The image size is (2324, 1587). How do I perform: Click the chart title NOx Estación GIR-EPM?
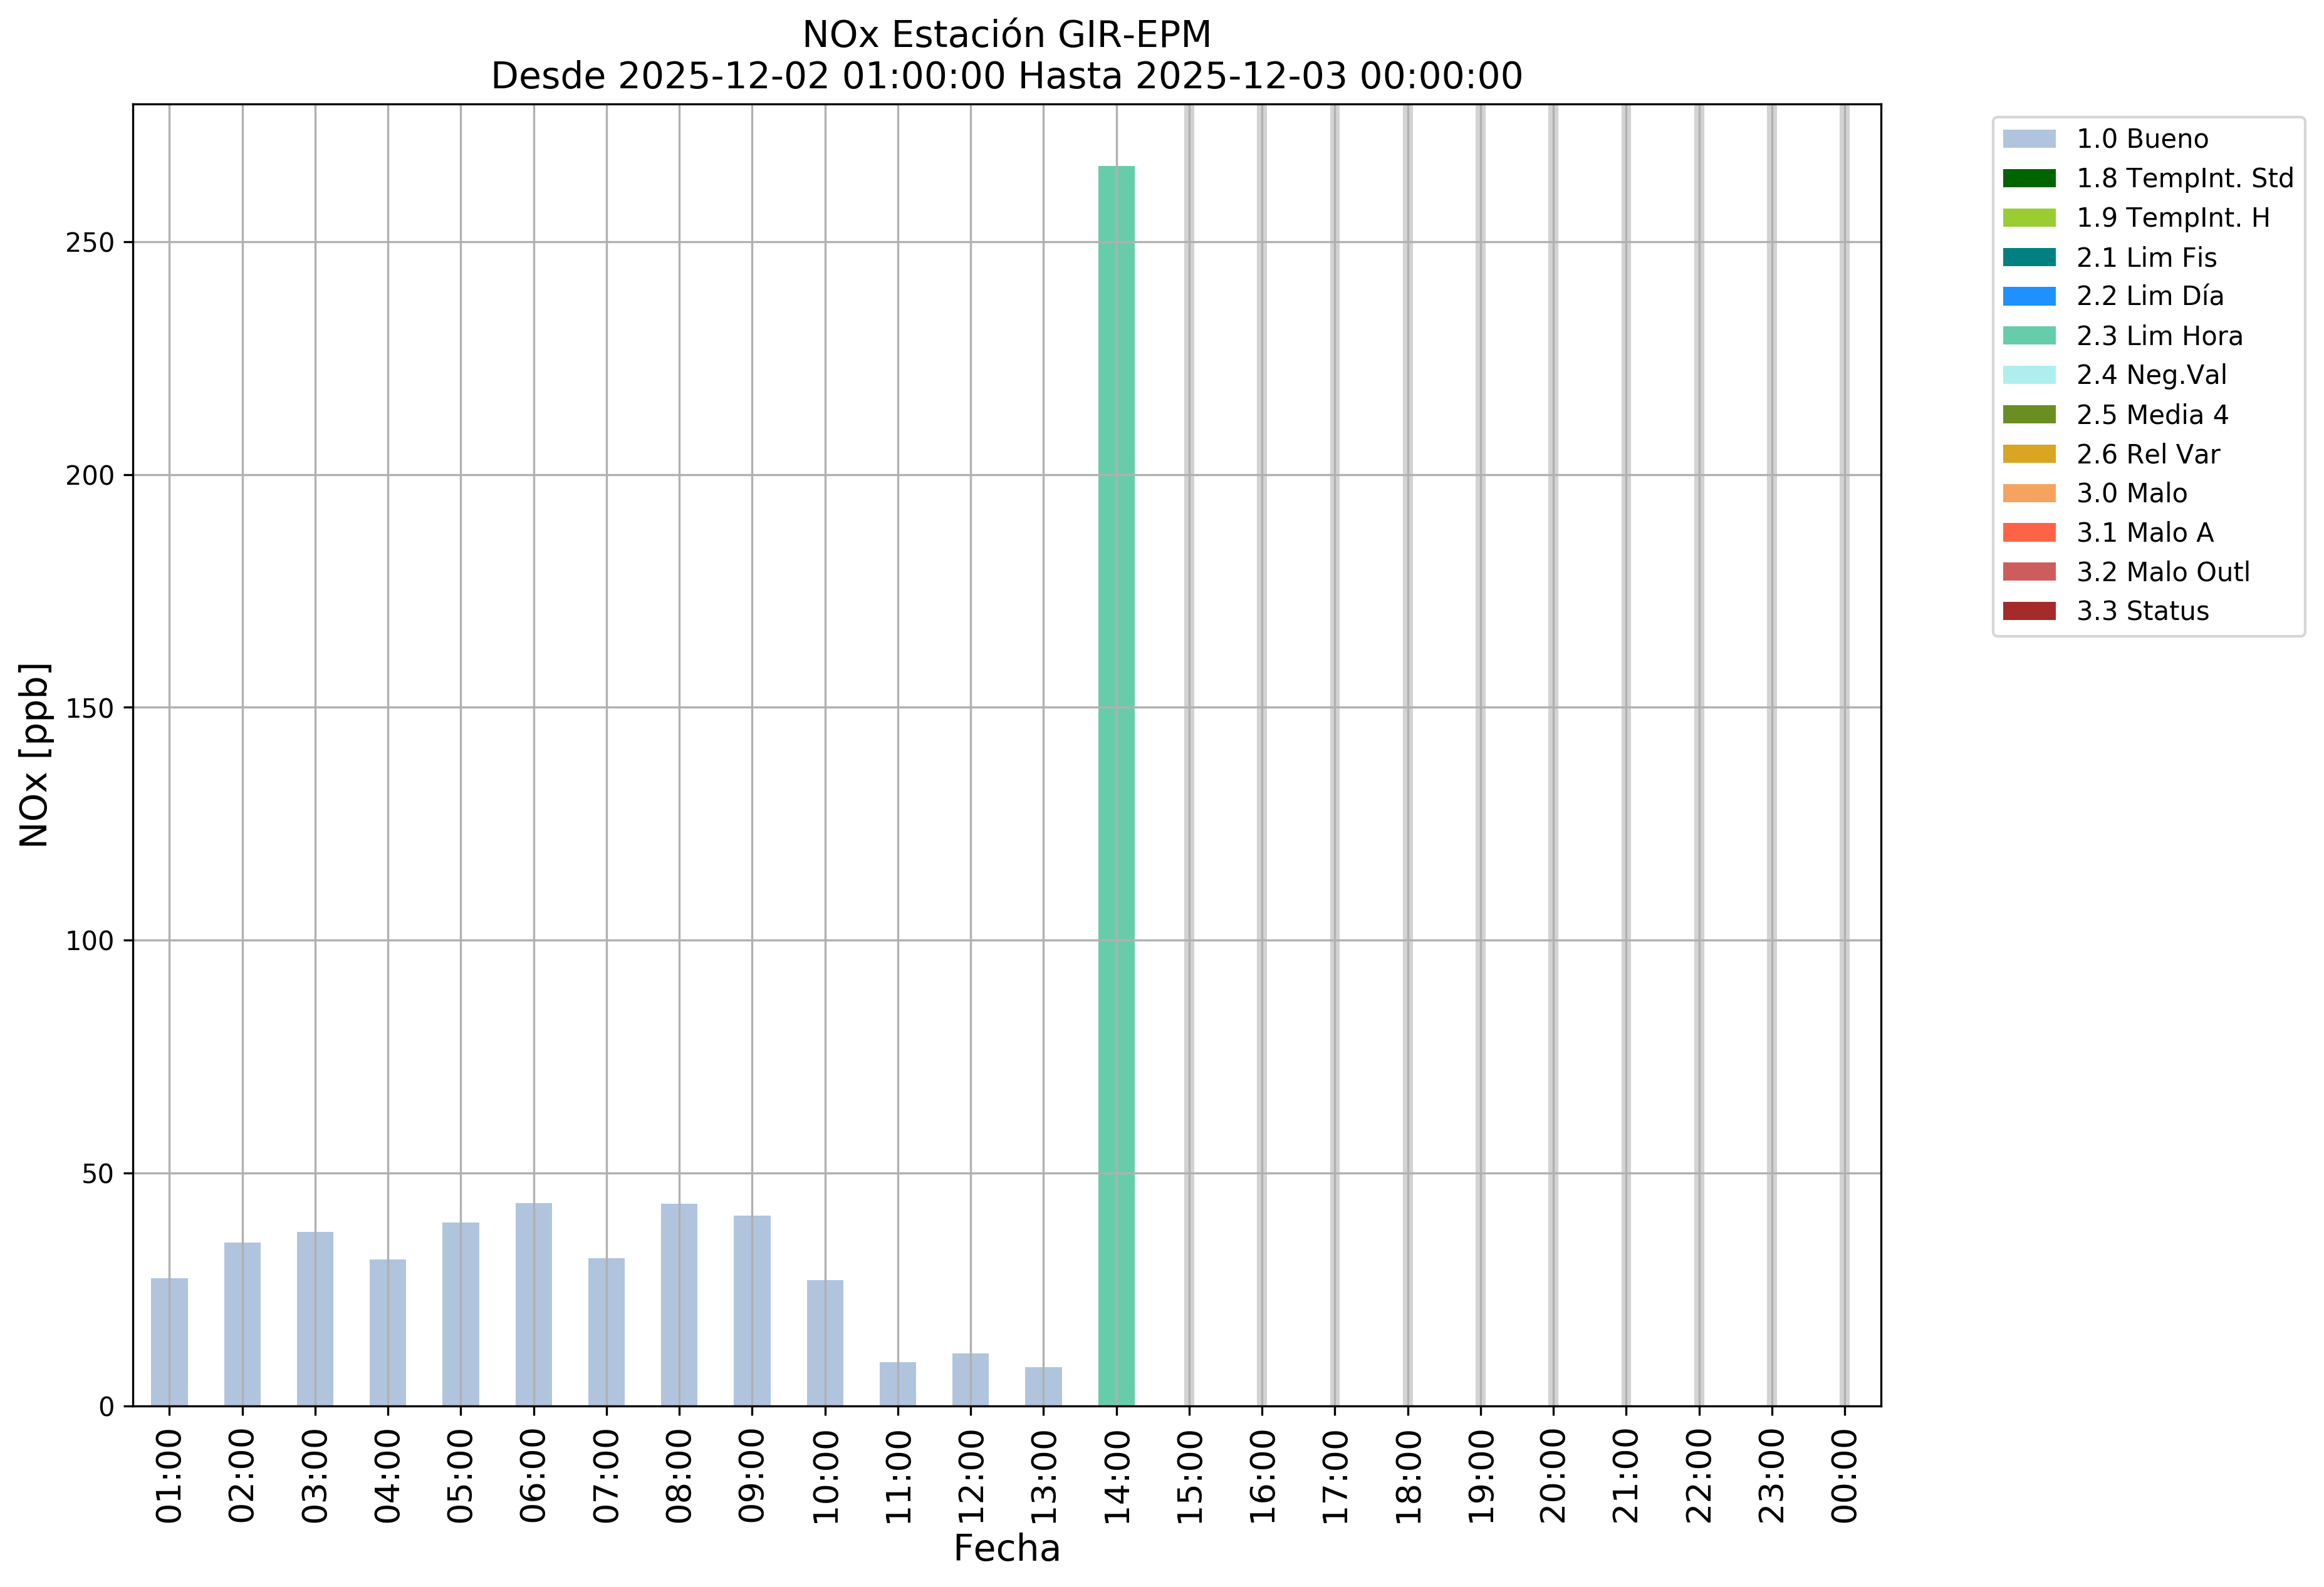point(1006,35)
